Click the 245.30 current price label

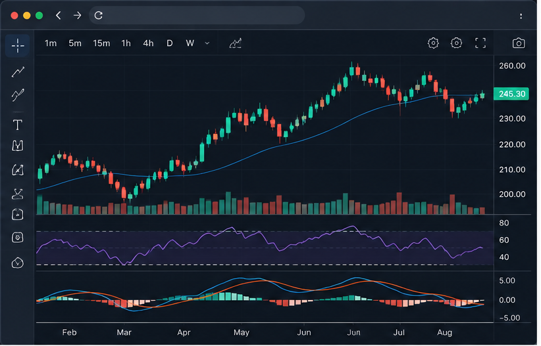(x=511, y=94)
